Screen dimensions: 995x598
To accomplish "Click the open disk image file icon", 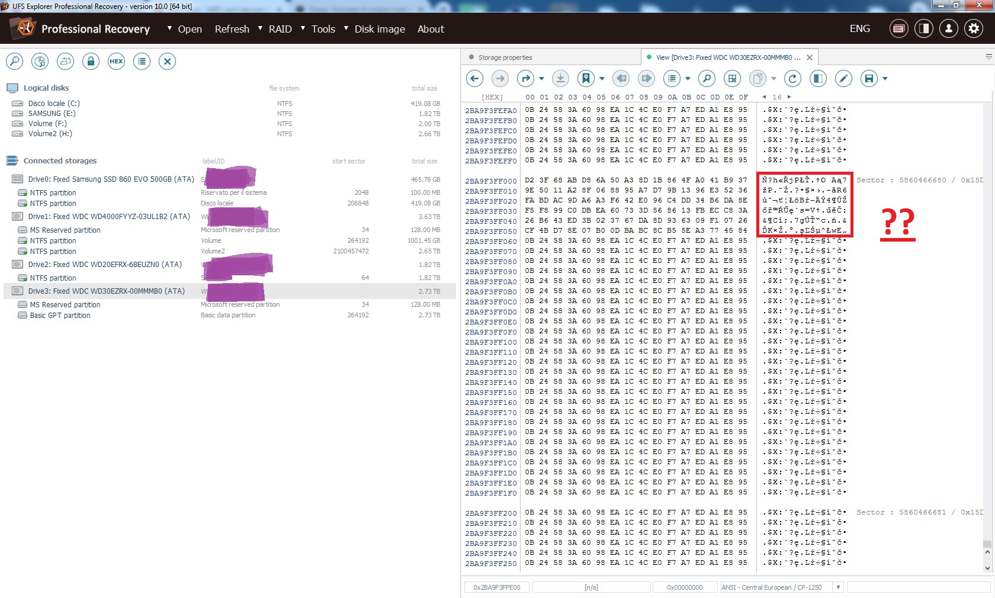I will (x=66, y=61).
